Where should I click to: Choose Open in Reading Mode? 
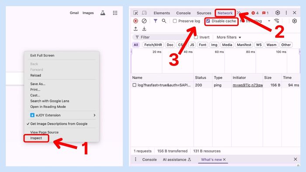pos(48,107)
